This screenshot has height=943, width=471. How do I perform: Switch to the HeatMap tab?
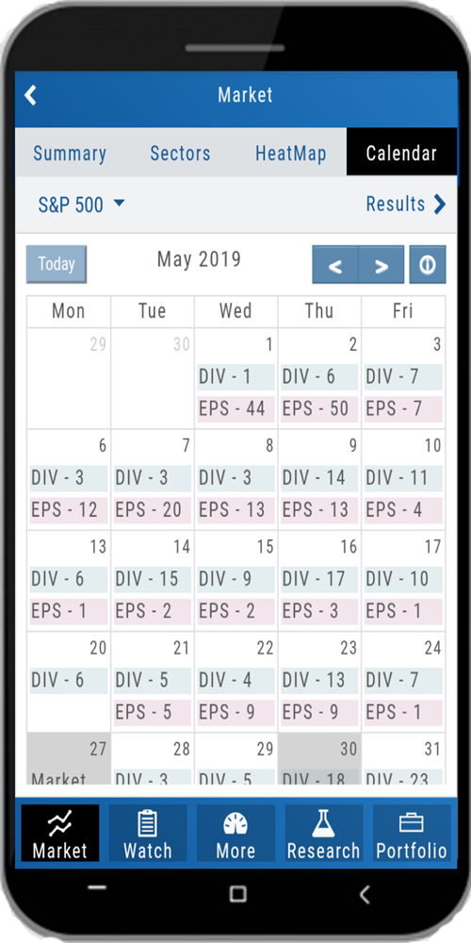pyautogui.click(x=291, y=153)
